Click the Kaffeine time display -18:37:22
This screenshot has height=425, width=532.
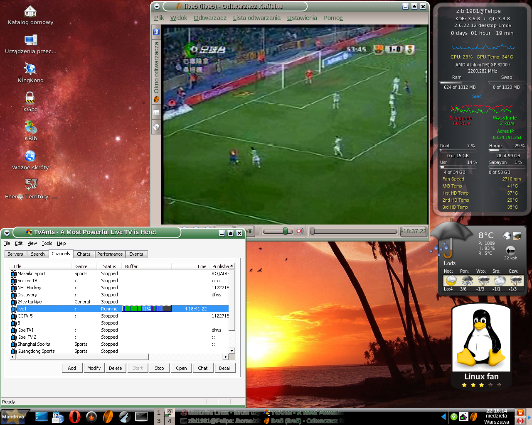click(x=414, y=231)
